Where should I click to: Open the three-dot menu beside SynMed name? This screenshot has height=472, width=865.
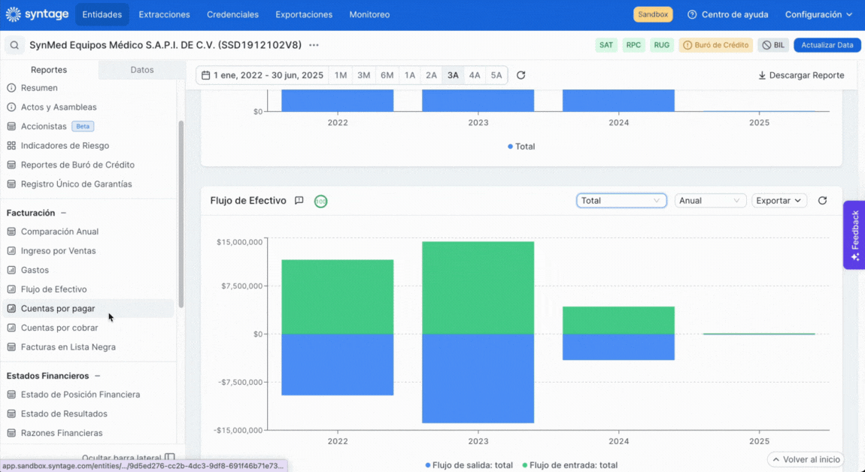(x=314, y=45)
